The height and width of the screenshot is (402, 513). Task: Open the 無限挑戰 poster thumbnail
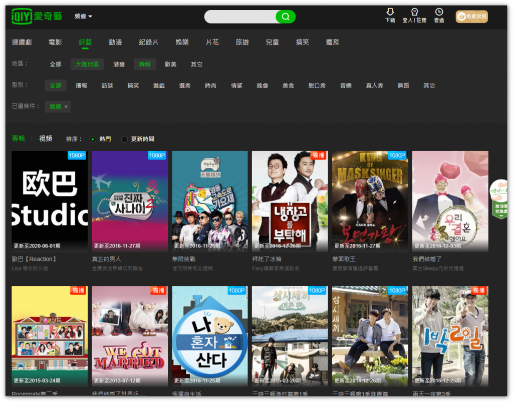(210, 201)
